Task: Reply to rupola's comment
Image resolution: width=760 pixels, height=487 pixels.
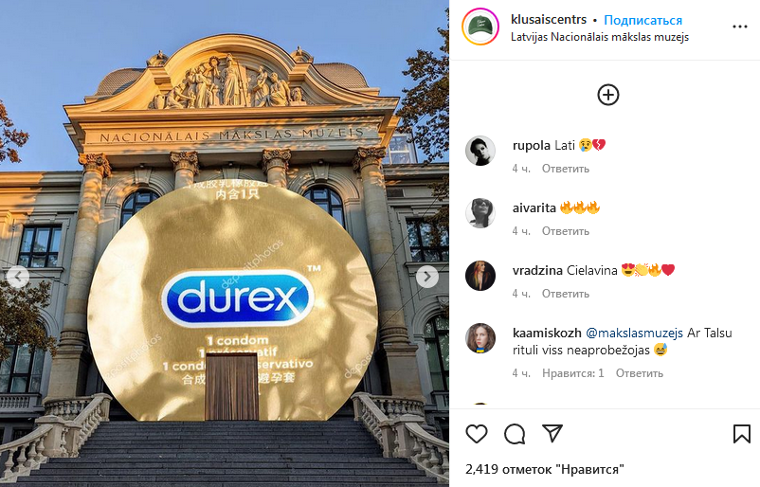Action: coord(566,169)
